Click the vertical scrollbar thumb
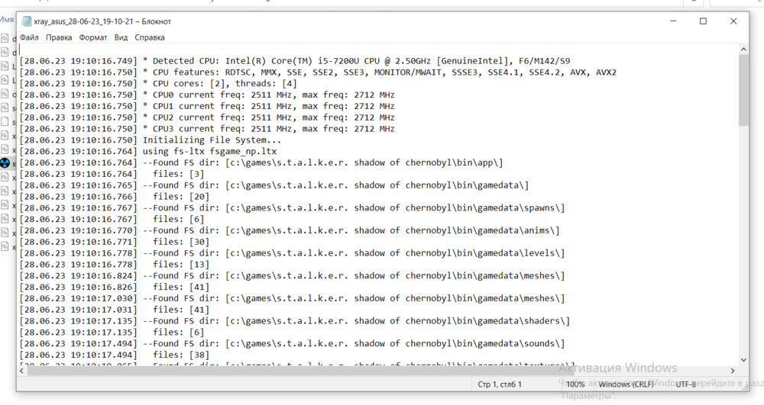Screen dimensions: 764x405 click(x=743, y=90)
